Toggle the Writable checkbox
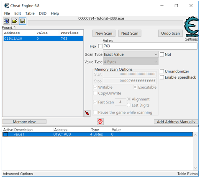 95,87
